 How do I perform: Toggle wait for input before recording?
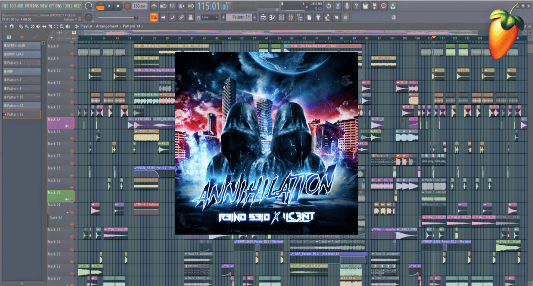163,6
